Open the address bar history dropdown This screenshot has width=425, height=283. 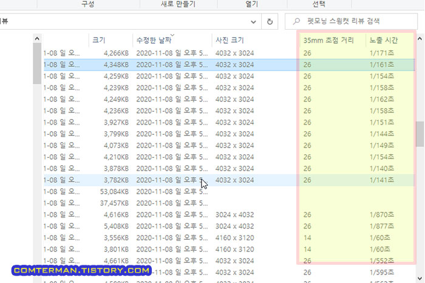(x=253, y=22)
